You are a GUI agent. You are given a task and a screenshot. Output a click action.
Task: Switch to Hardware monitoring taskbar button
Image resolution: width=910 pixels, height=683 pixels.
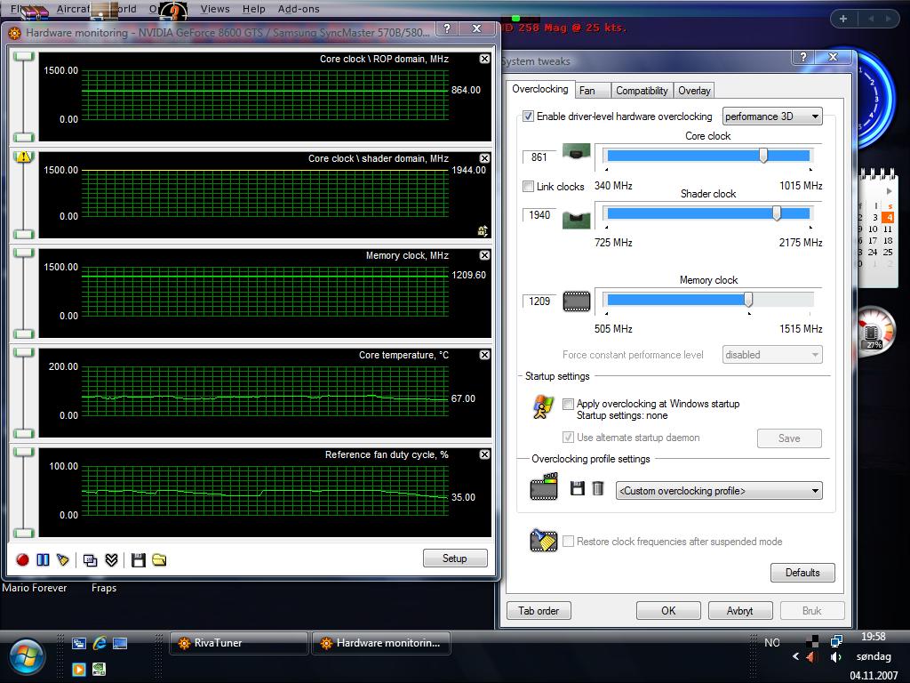pyautogui.click(x=380, y=643)
